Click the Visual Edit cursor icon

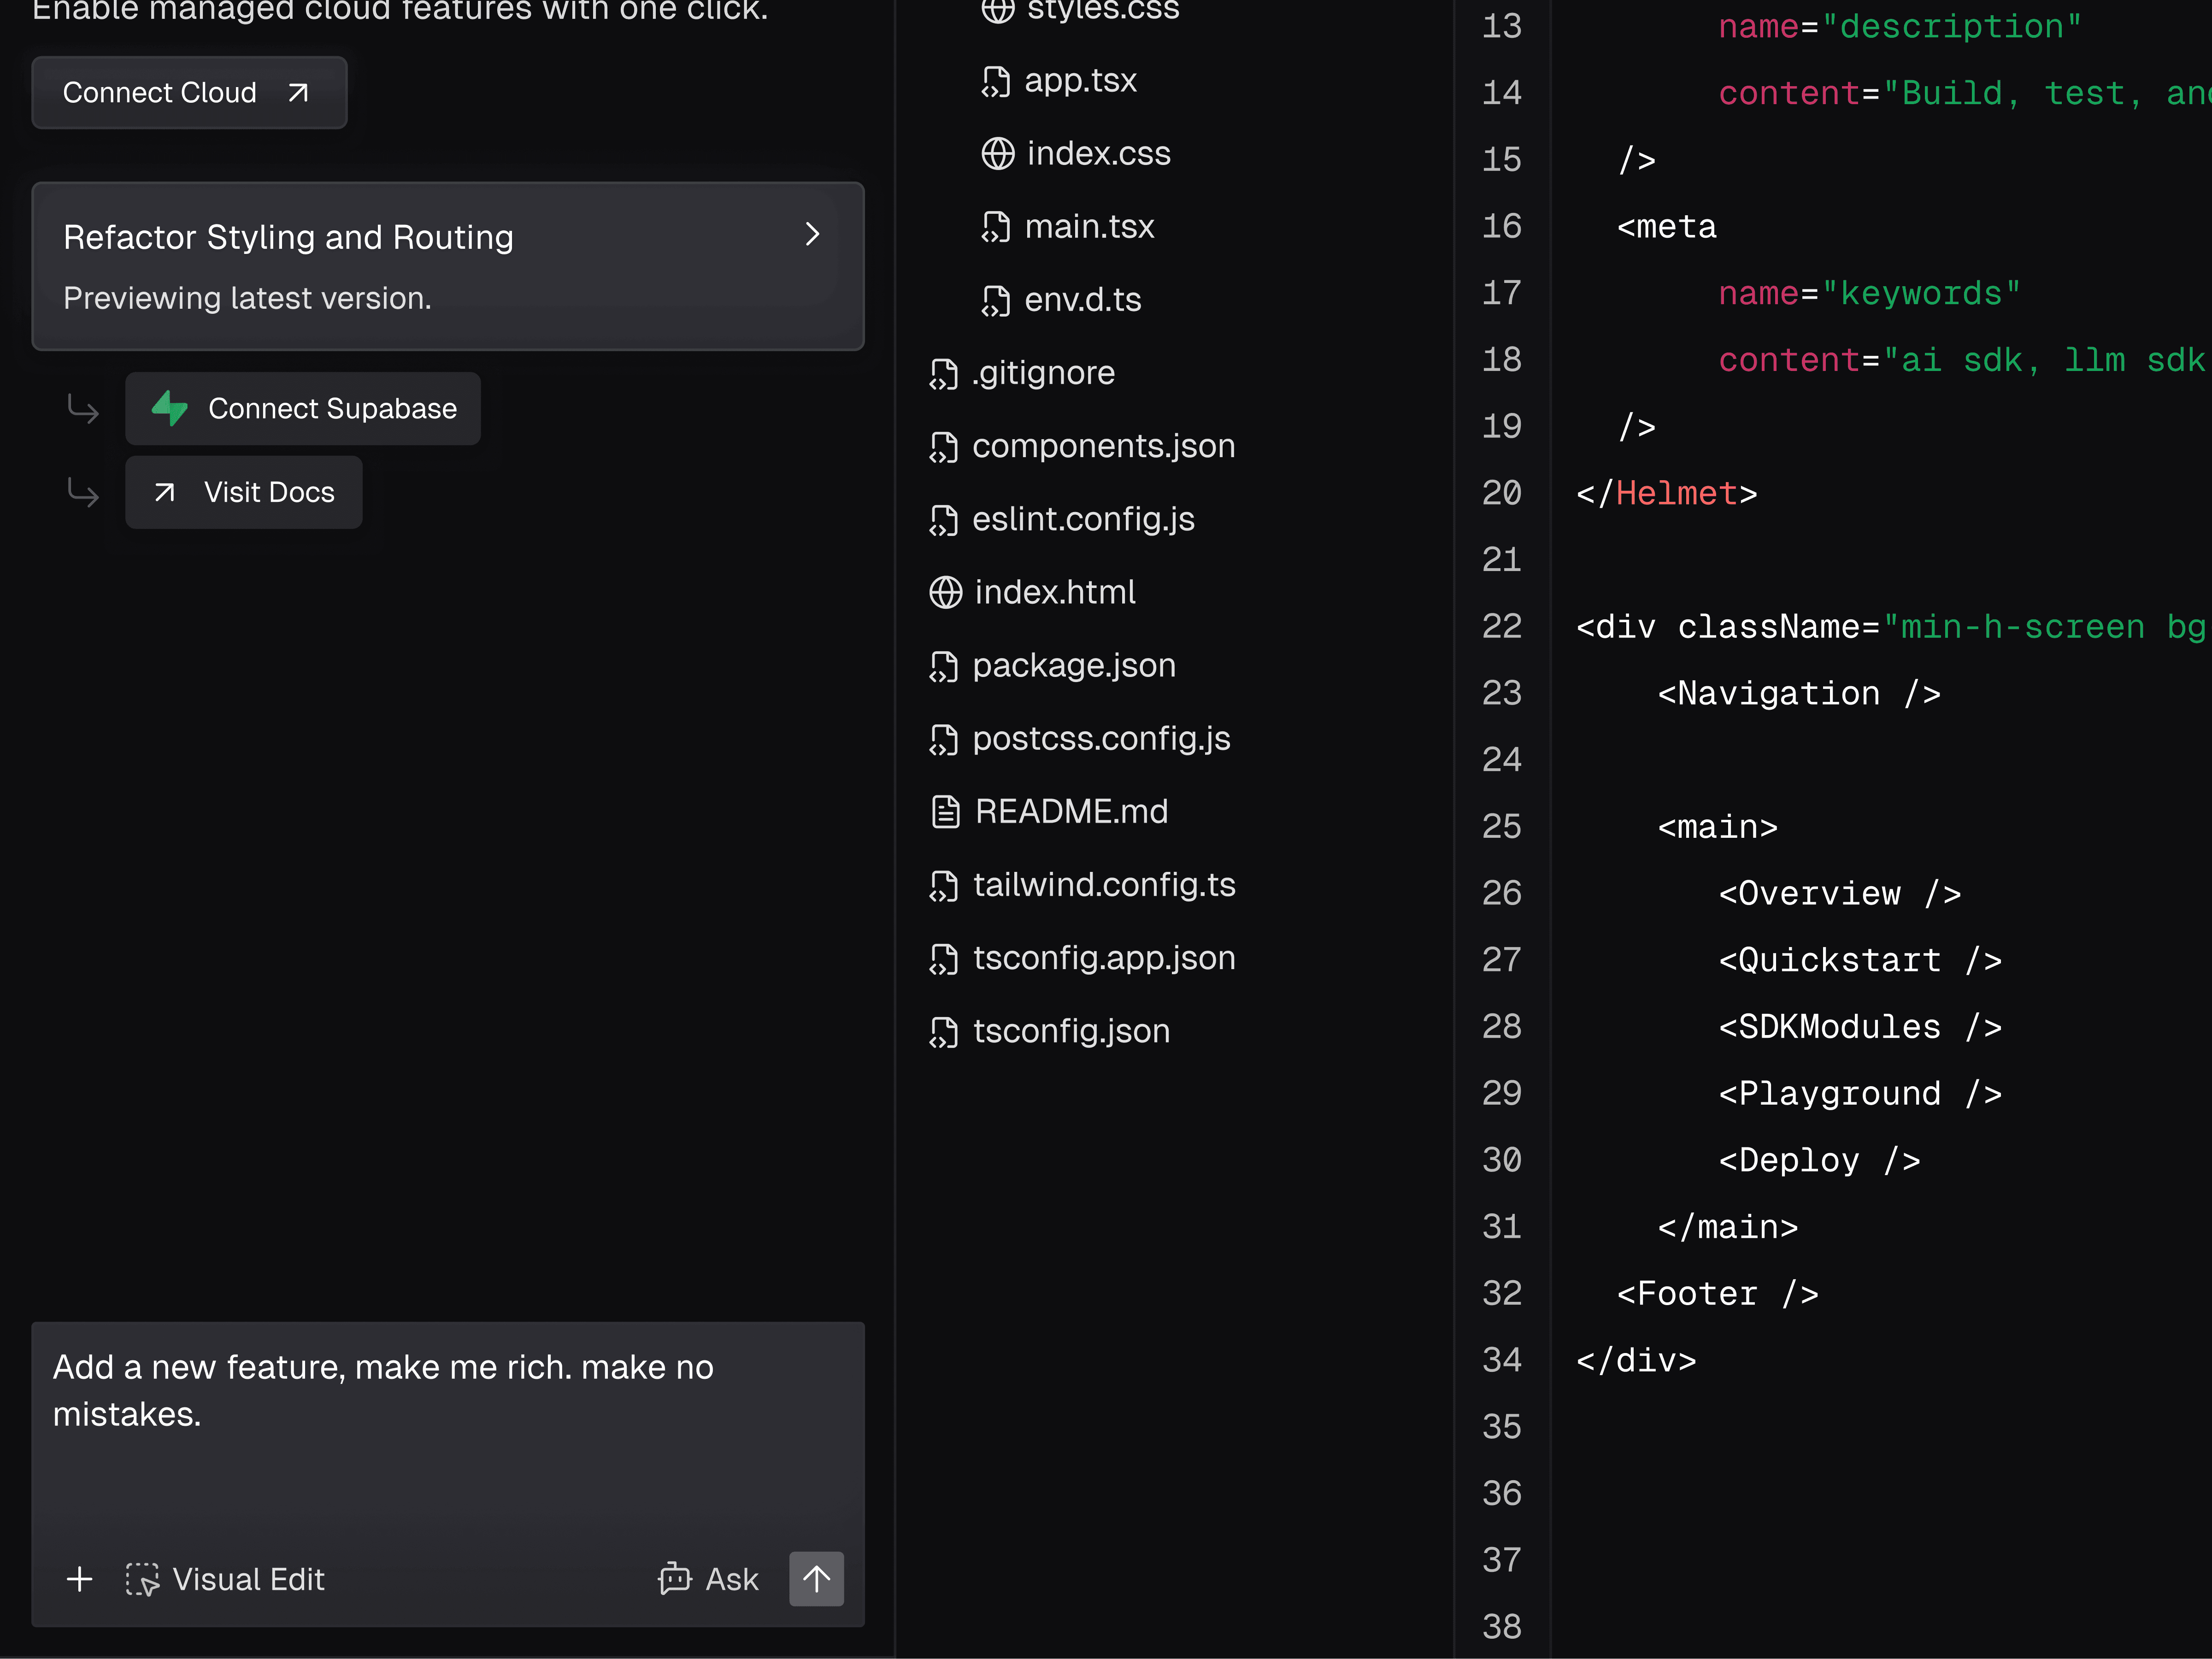142,1579
